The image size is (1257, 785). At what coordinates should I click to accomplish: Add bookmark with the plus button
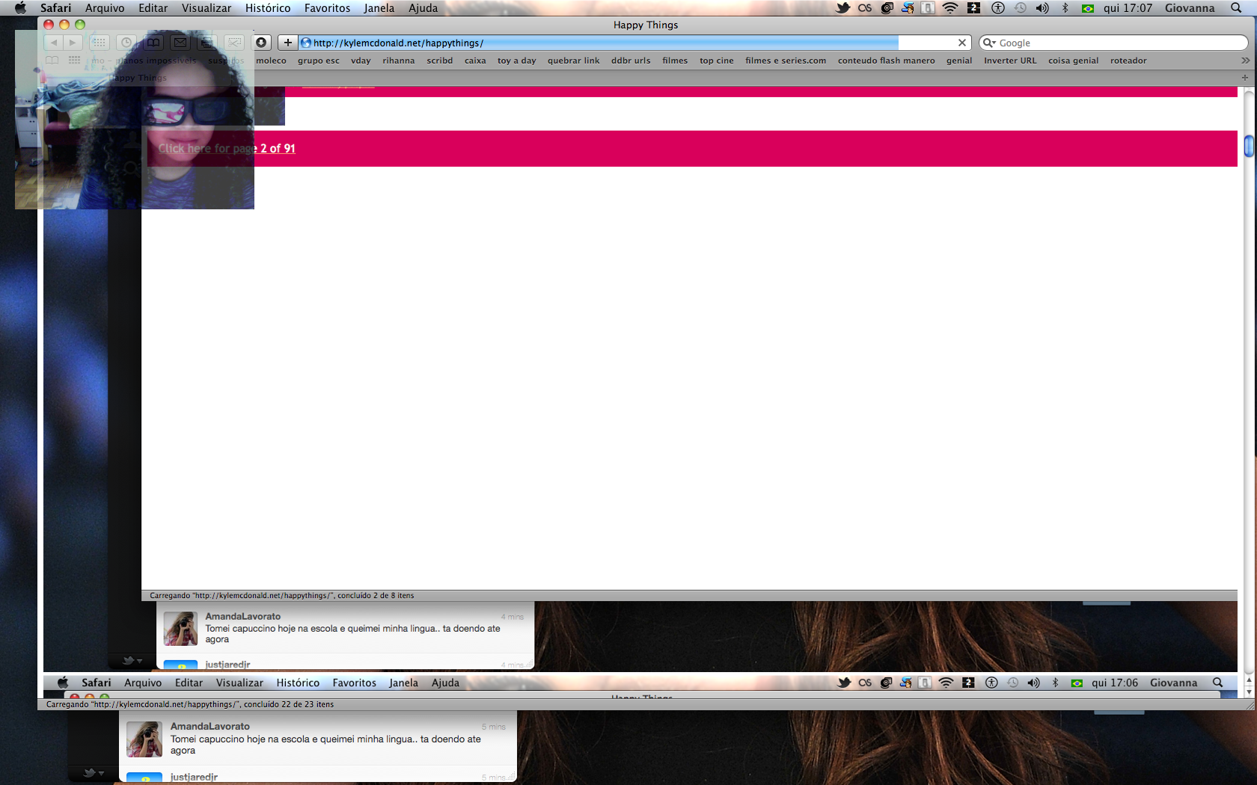287,43
